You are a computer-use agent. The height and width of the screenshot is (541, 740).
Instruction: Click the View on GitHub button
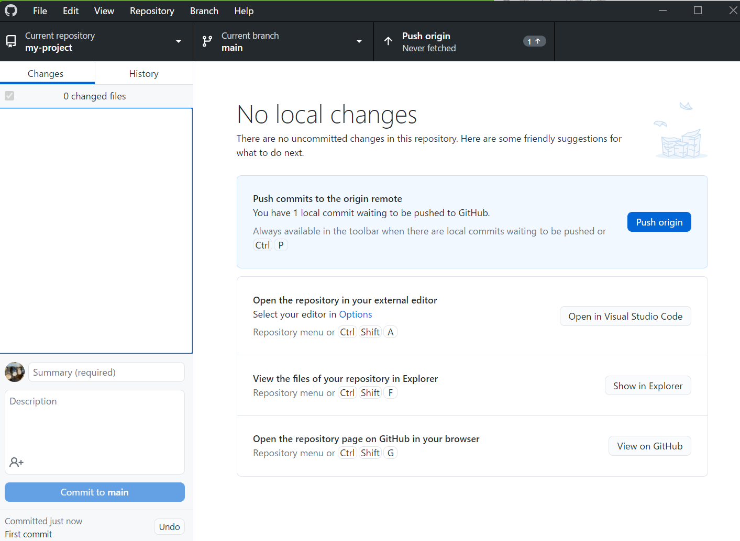click(649, 446)
